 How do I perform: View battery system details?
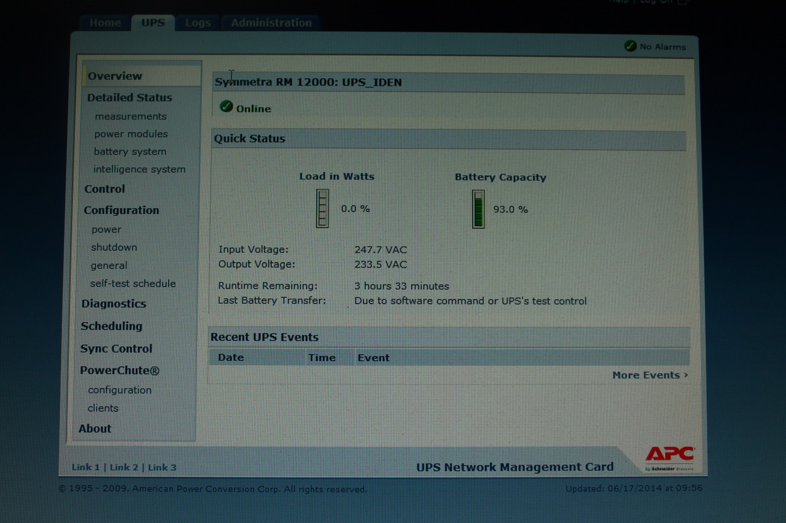point(130,152)
